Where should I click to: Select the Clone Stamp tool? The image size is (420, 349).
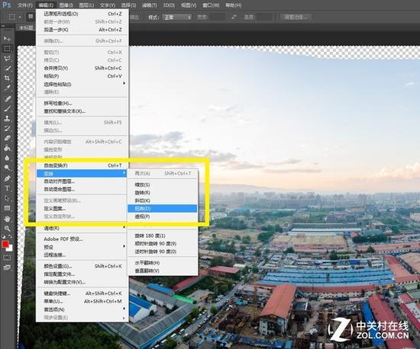coord(7,118)
